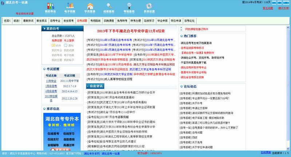Open the 电子档案 chart icon

tap(70, 6)
